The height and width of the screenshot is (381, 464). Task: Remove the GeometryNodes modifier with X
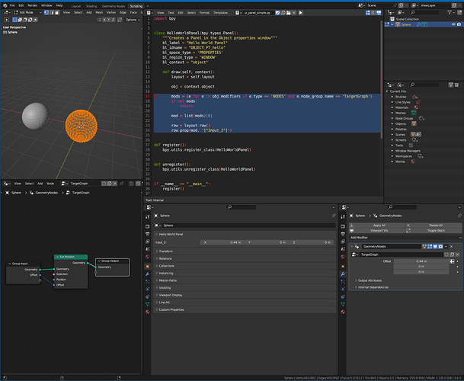pos(452,246)
